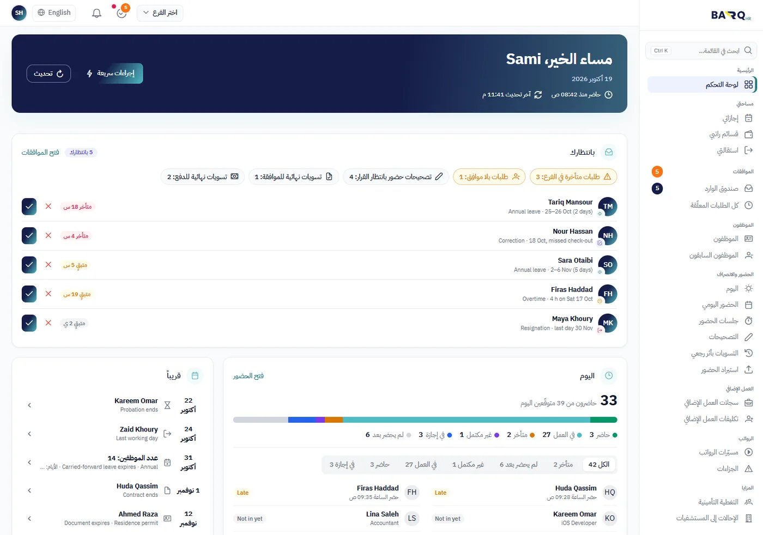This screenshot has width=763, height=535.
Task: Open the اختر الفرع branch dropdown
Action: [x=160, y=13]
